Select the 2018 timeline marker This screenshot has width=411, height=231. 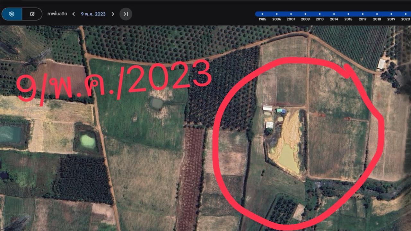coord(377,14)
